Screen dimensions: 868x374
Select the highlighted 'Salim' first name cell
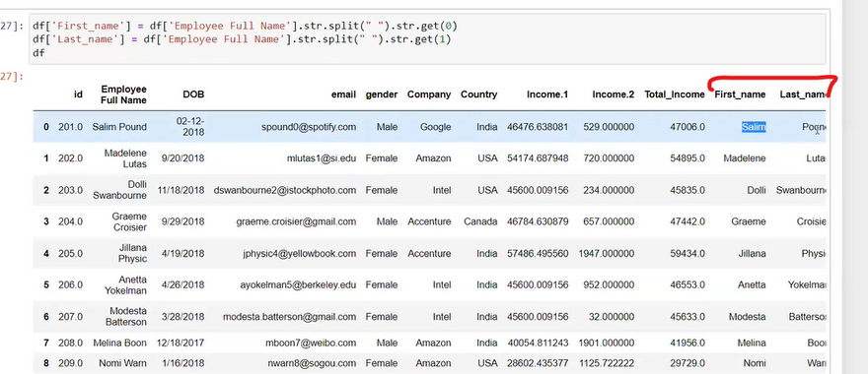(754, 127)
